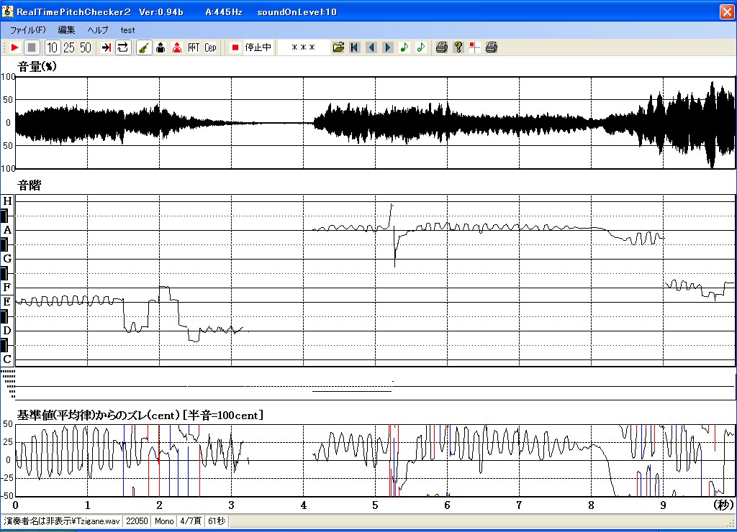Jump to first page icon
737x532 pixels.
[355, 47]
